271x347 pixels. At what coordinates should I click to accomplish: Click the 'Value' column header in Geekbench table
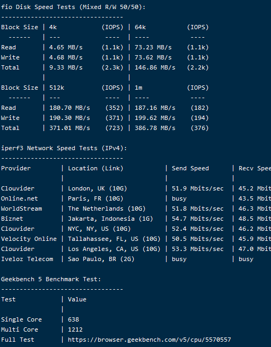(x=77, y=299)
